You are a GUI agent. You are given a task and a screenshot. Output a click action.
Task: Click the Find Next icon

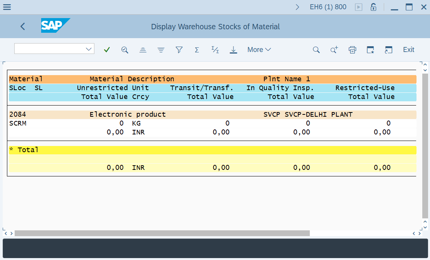[334, 50]
